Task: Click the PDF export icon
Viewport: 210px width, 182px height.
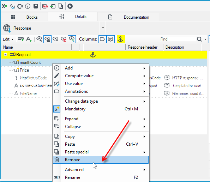Action: pos(45,6)
